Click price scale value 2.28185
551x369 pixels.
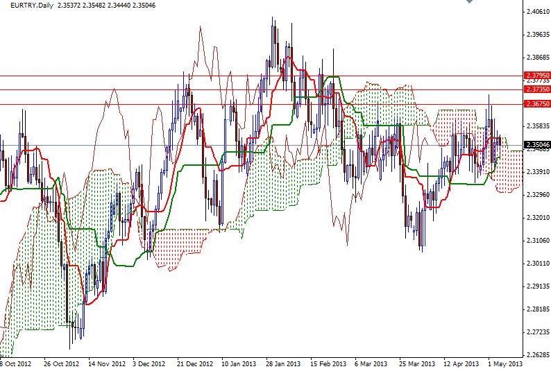pos(538,309)
